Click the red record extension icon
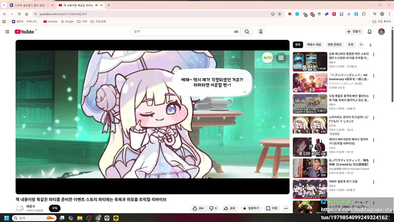This screenshot has height=222, width=394. tap(334, 14)
